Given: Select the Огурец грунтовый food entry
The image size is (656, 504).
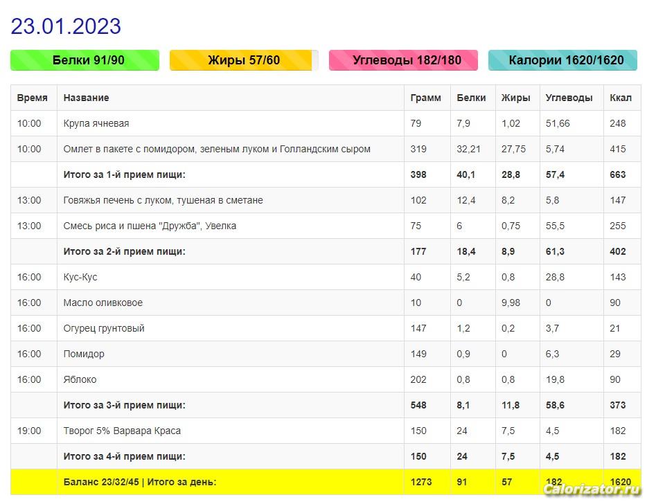Looking at the screenshot, I should point(104,328).
